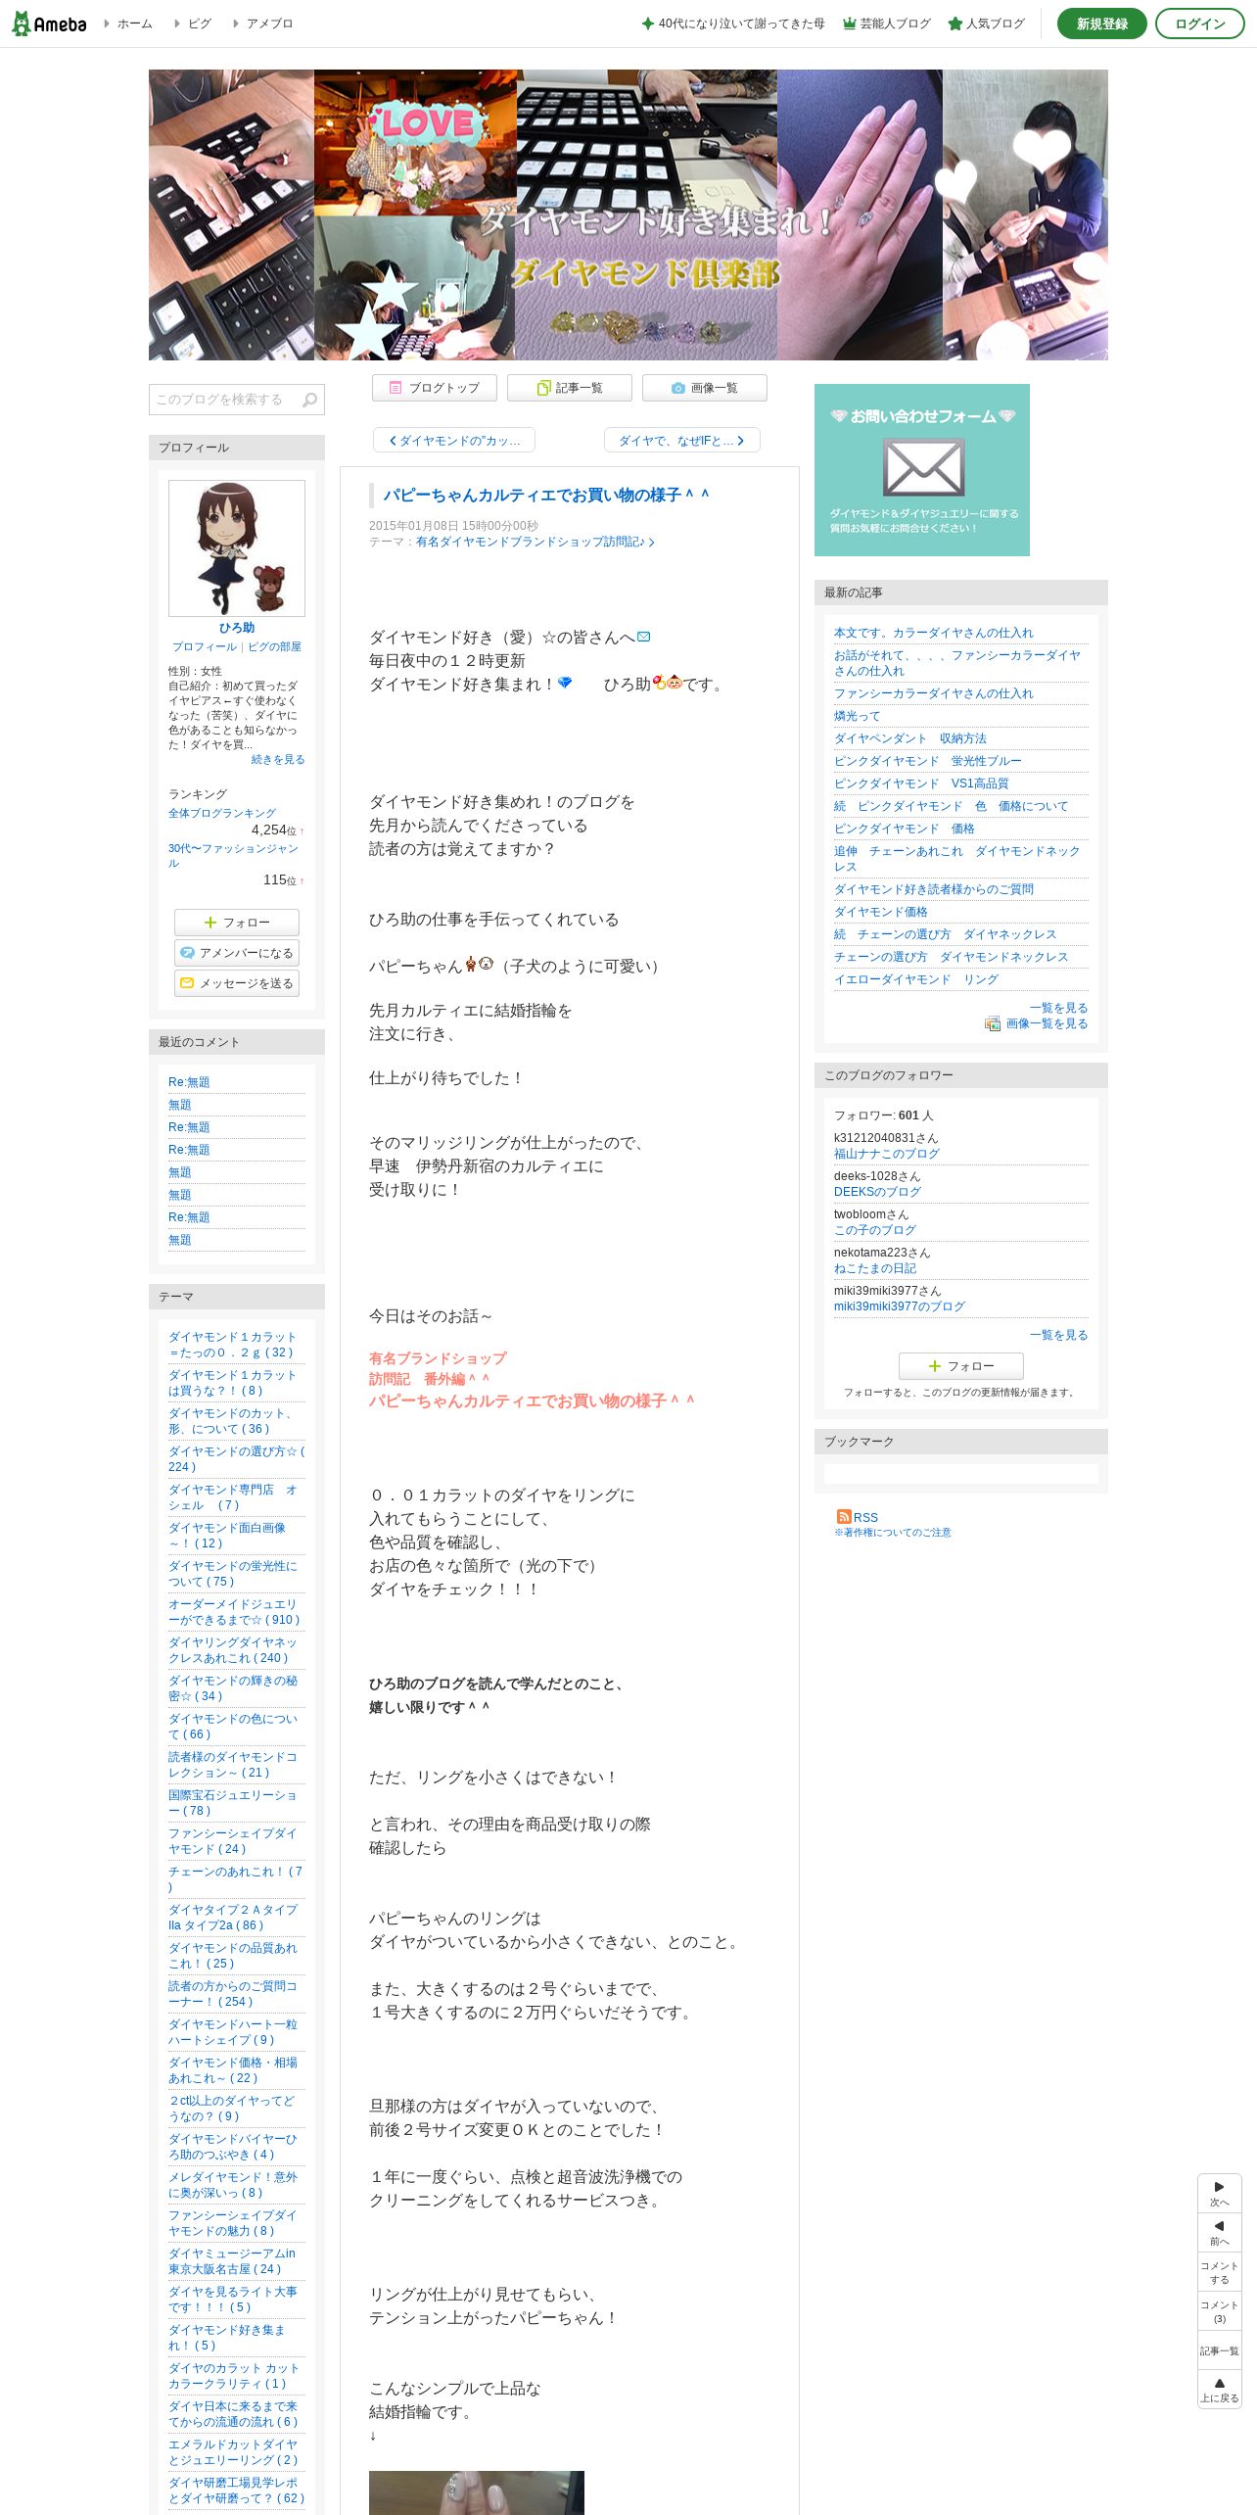Click the 新規登録 button
This screenshot has height=2515, width=1257.
coord(1102,24)
